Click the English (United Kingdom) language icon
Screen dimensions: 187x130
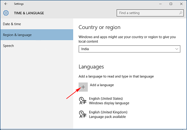(x=83, y=115)
